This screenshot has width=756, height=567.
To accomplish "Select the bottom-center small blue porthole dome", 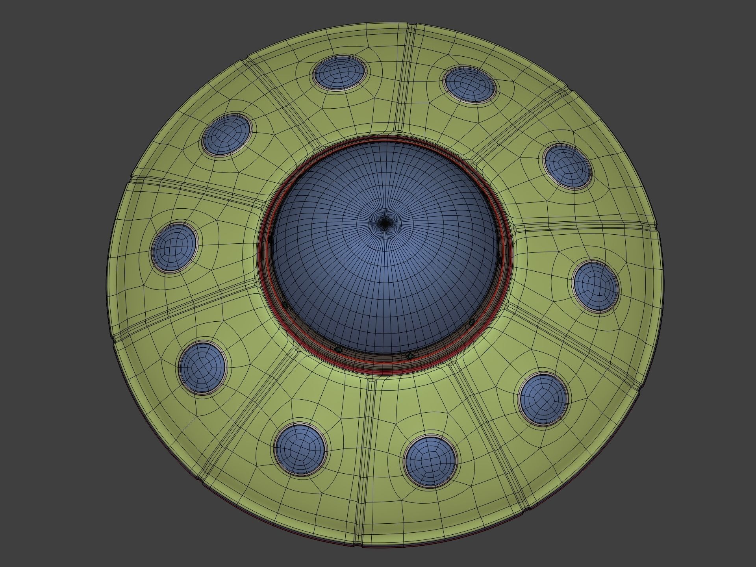I will [430, 461].
